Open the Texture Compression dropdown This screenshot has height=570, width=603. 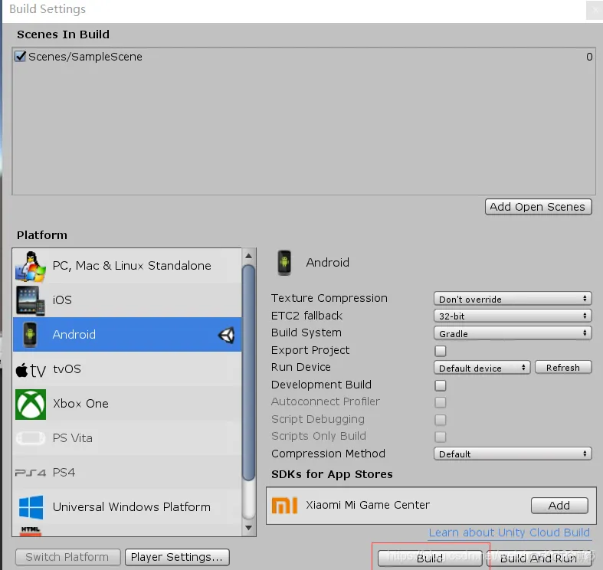(x=513, y=299)
